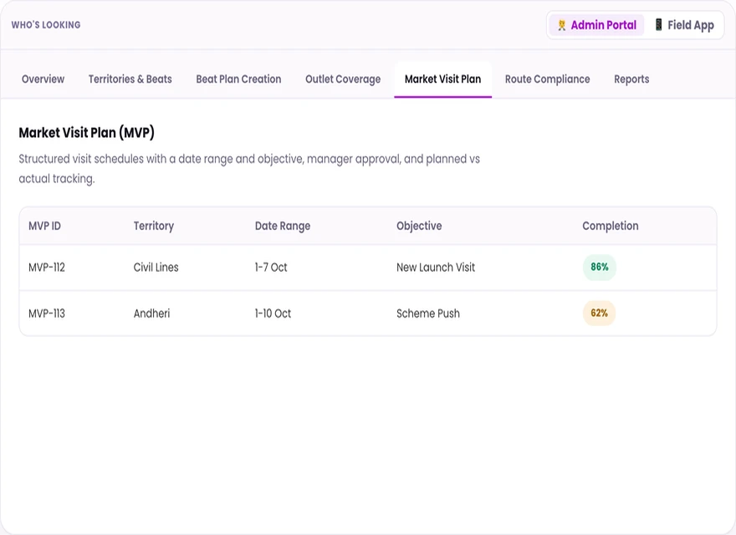Click the Market Visit Plan (MVP) heading

click(86, 133)
